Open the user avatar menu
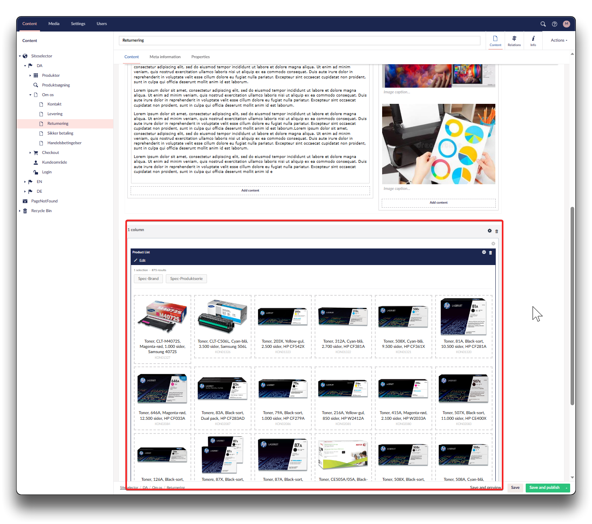The width and height of the screenshot is (592, 524). point(567,24)
